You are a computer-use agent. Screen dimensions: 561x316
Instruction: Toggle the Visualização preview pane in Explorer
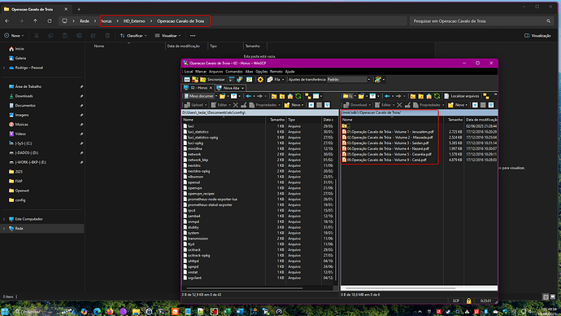(537, 36)
